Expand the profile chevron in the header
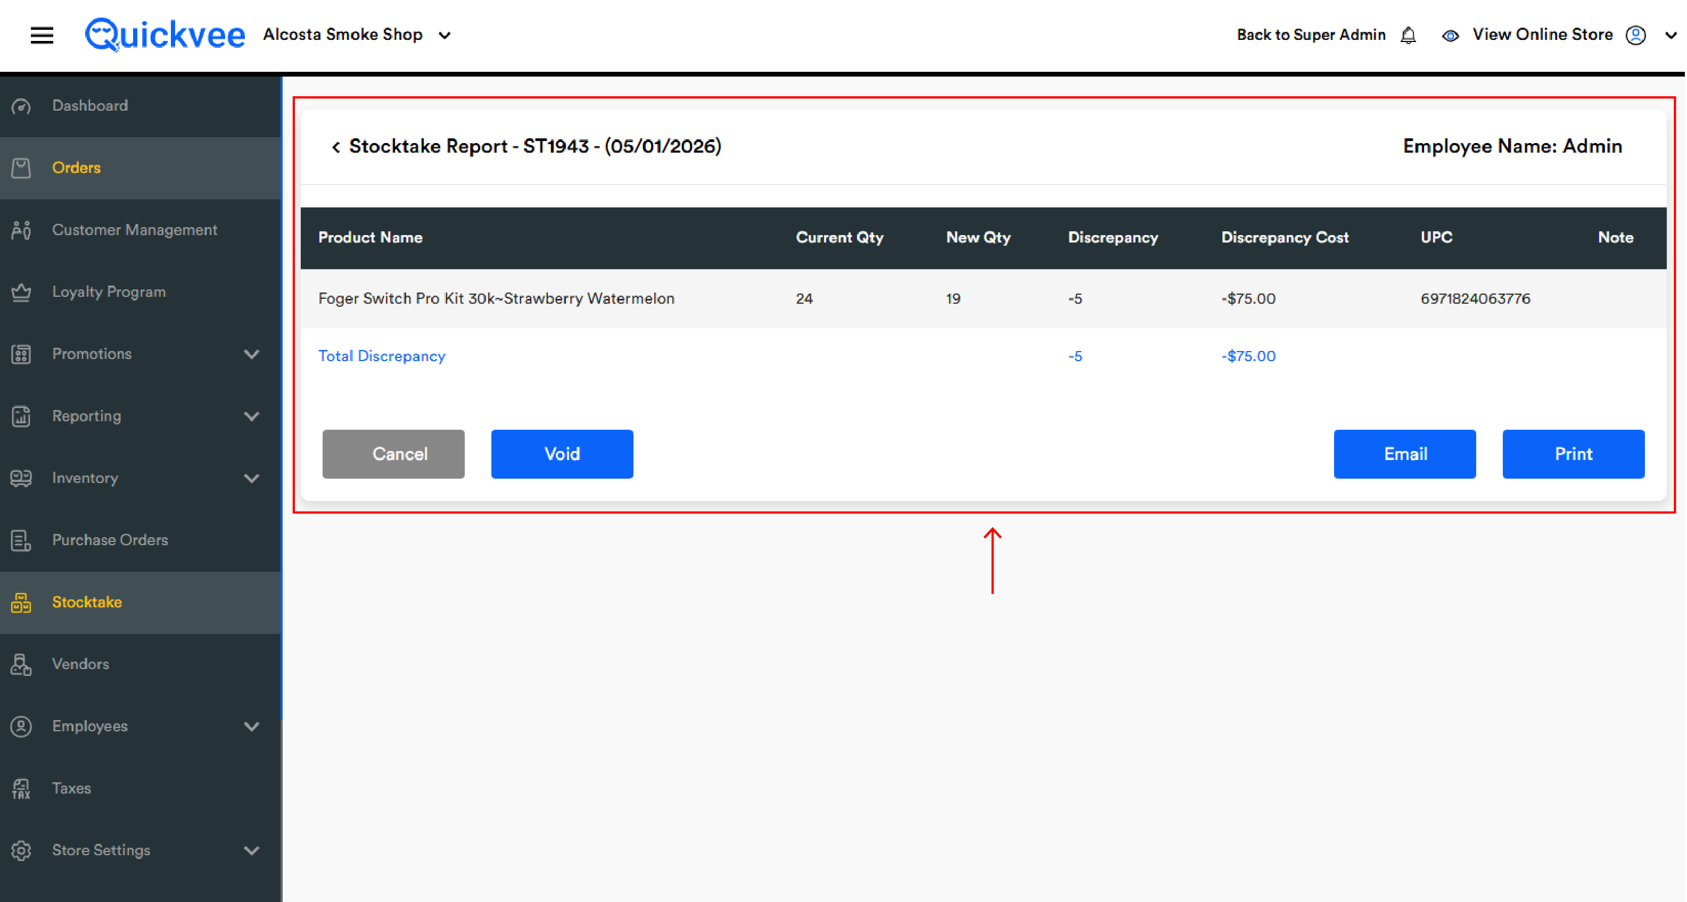Viewport: 1687px width, 902px height. 1670,36
